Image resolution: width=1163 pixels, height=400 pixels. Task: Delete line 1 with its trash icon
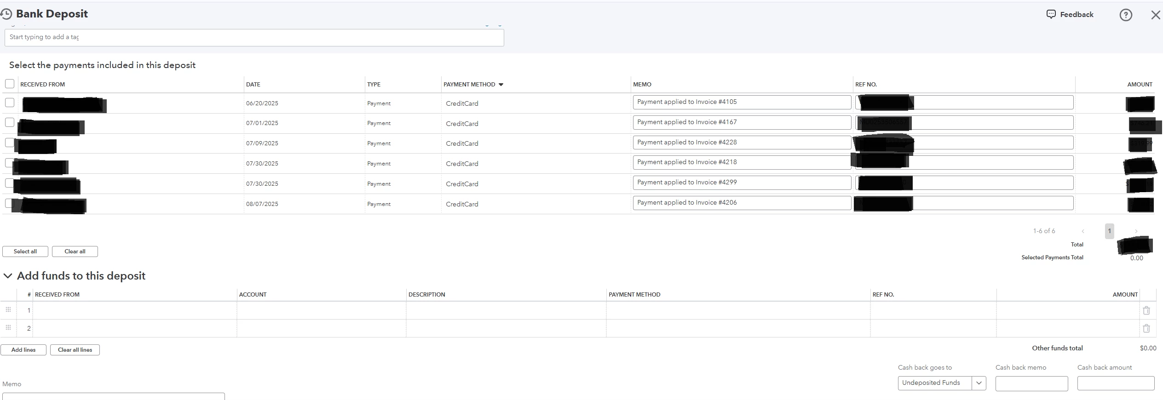pos(1146,310)
